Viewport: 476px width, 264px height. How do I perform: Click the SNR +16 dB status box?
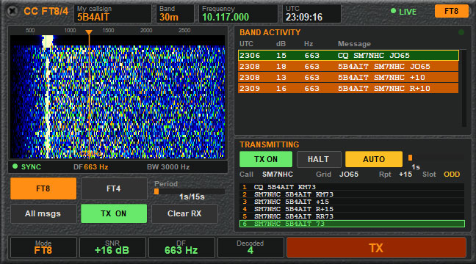[112, 248]
